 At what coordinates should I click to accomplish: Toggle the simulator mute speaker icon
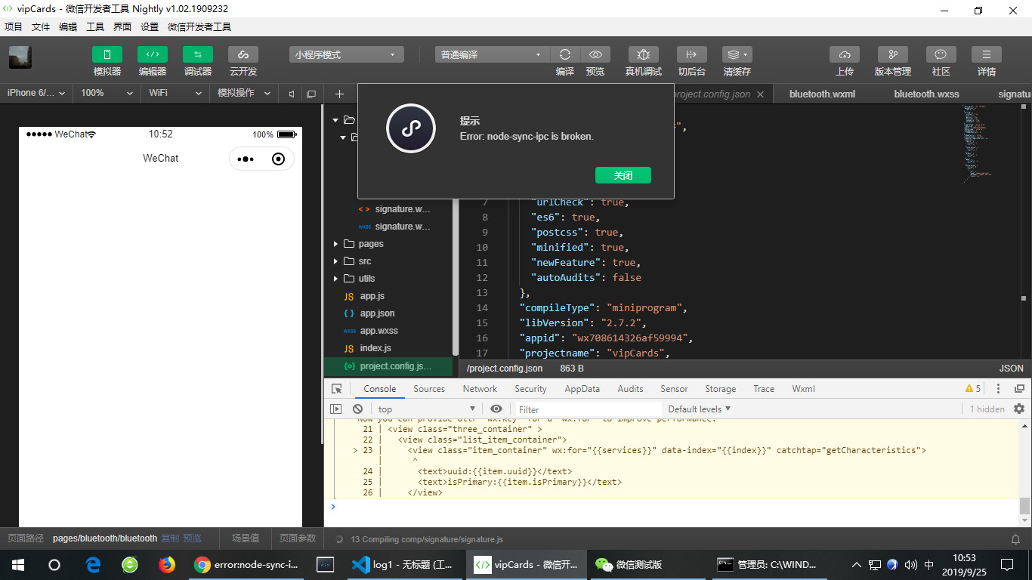point(292,94)
